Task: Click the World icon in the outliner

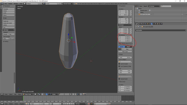Action: 139,12
